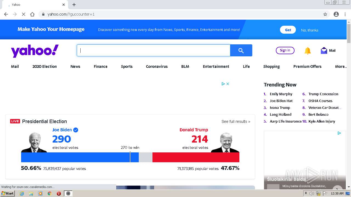Open trending topic Aarp Life Insurance

(x=285, y=121)
